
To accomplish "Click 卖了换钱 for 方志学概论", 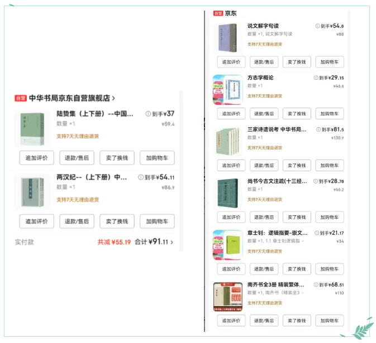I will click(x=297, y=114).
